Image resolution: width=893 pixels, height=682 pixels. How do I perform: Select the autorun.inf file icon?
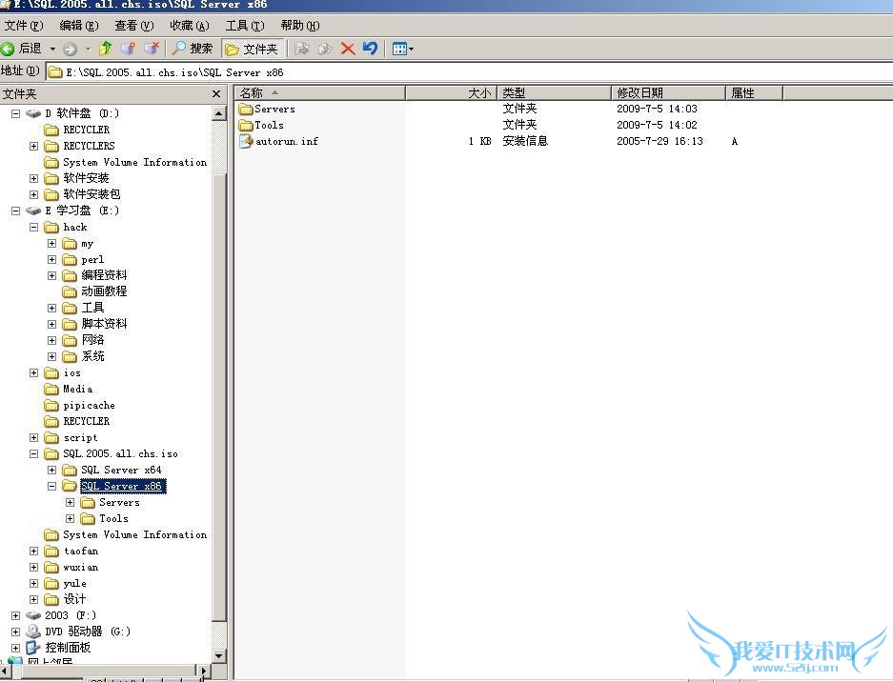(x=246, y=141)
